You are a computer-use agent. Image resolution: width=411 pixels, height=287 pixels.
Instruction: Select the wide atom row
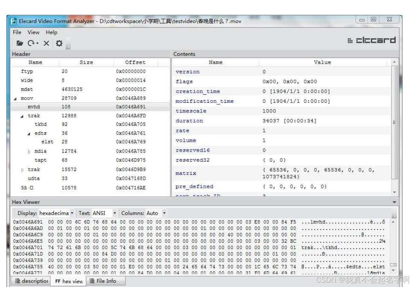[90, 80]
